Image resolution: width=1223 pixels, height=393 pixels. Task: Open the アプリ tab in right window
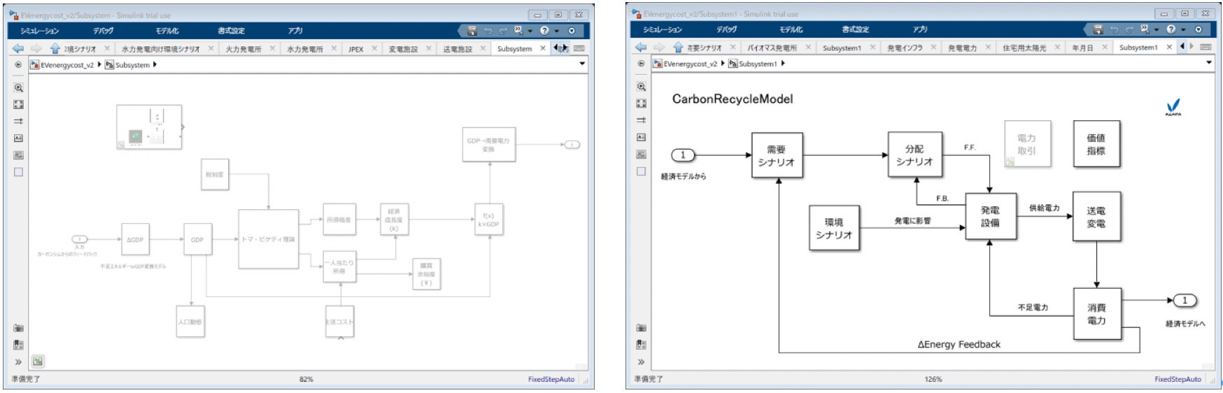click(x=921, y=29)
